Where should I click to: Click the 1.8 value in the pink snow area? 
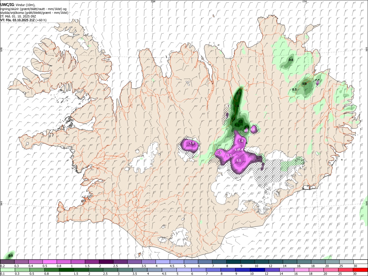point(241,141)
